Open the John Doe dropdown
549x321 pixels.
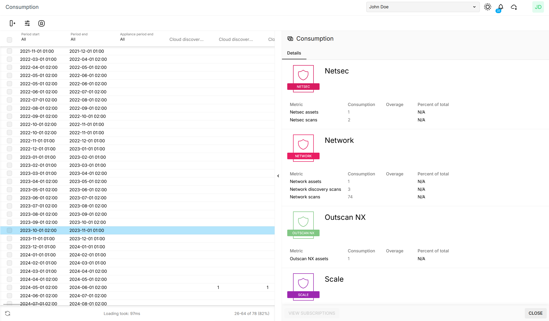click(423, 7)
